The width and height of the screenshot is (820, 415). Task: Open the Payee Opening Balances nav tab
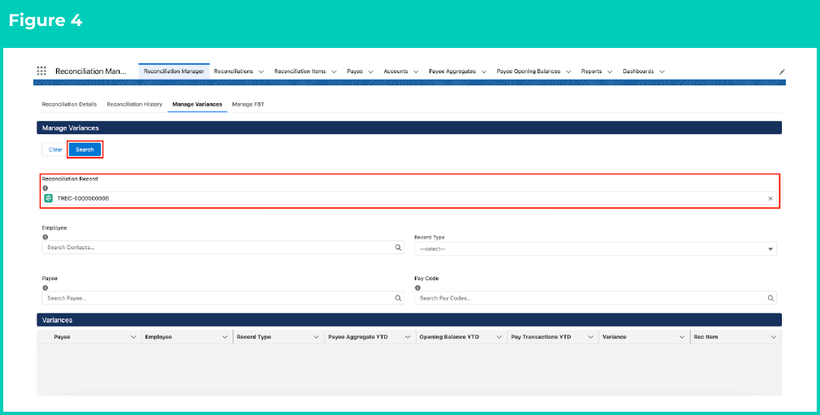tap(528, 71)
